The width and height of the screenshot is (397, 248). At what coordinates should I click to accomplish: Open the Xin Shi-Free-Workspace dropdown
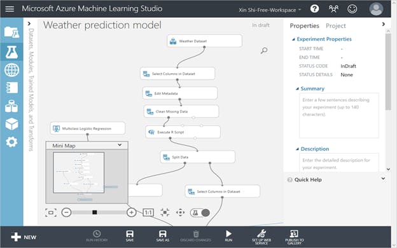[270, 10]
